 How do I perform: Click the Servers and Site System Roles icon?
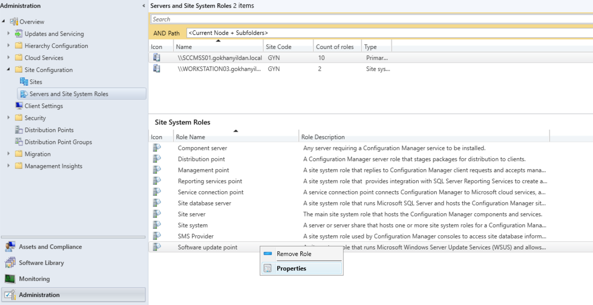pyautogui.click(x=24, y=94)
